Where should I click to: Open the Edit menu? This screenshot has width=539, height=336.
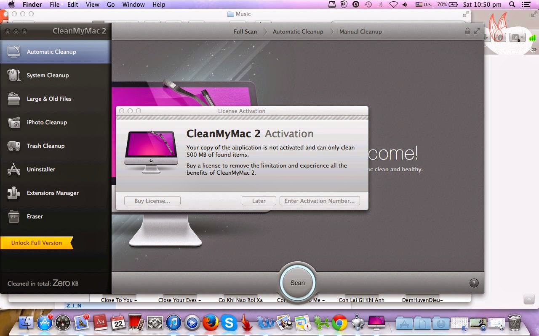click(73, 5)
